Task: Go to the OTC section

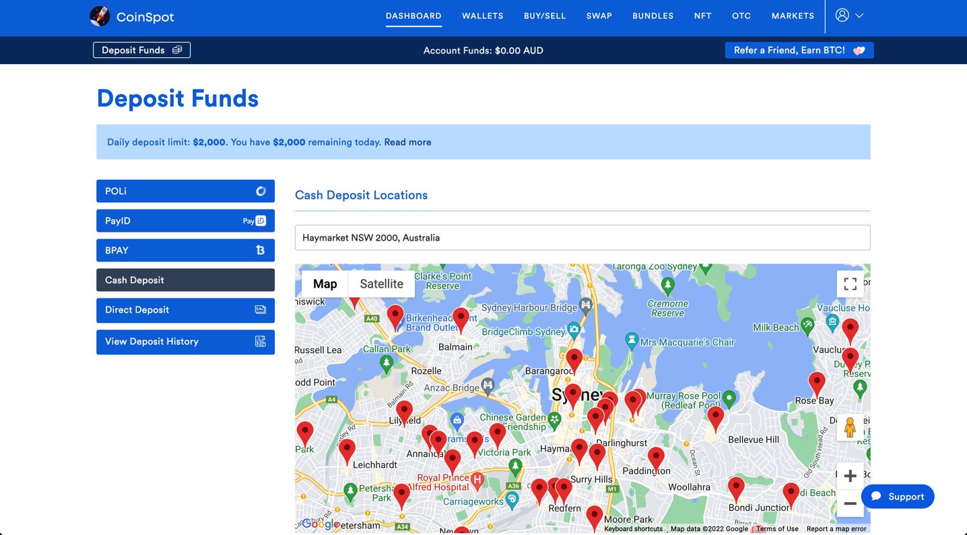Action: coord(741,15)
